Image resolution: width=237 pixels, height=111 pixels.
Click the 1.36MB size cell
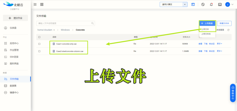tap(185, 51)
